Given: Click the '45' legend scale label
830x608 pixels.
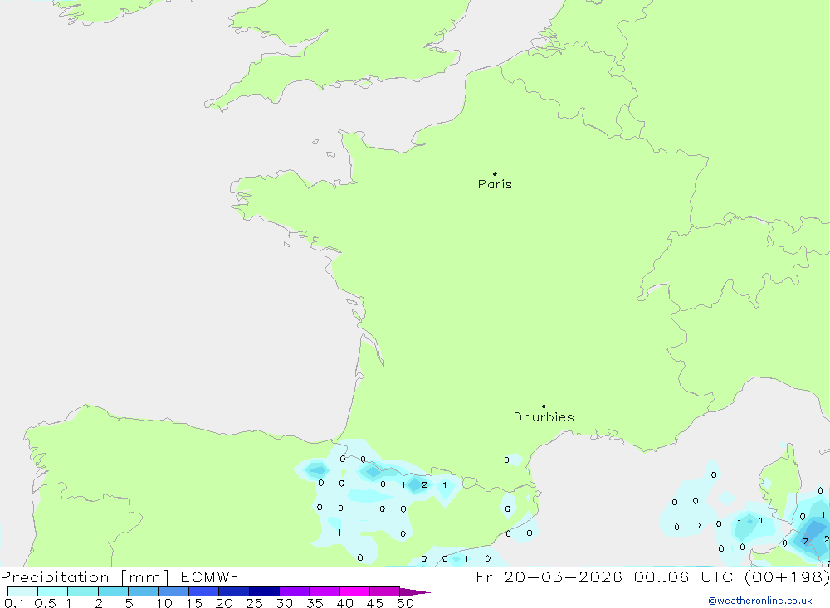Looking at the screenshot, I should pyautogui.click(x=375, y=603).
